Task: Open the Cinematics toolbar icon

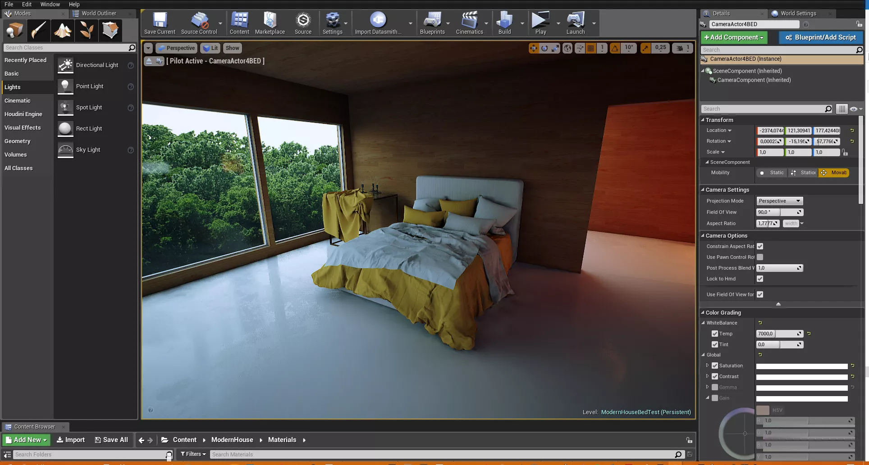Action: click(469, 23)
